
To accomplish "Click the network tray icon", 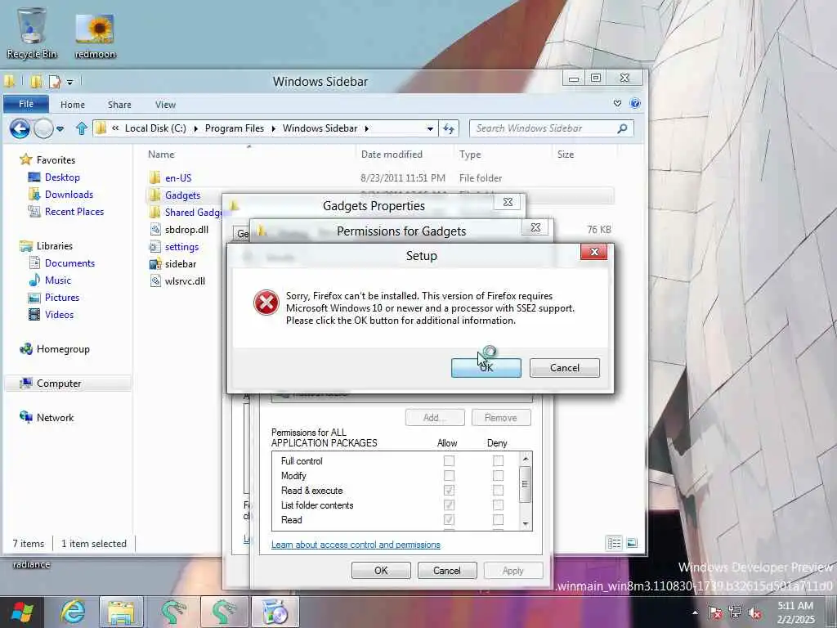I will 735,612.
